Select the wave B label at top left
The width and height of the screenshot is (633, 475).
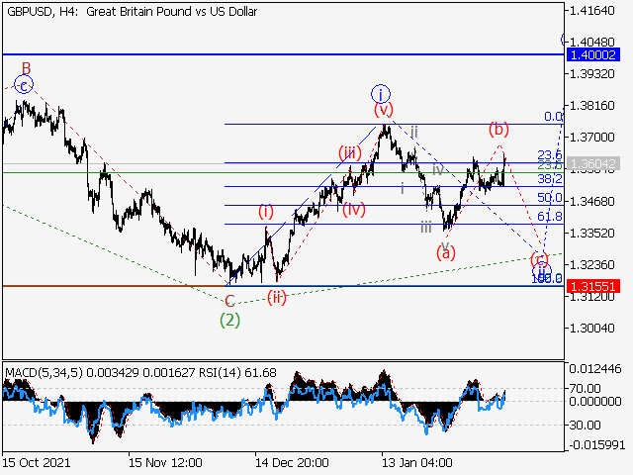pyautogui.click(x=27, y=68)
